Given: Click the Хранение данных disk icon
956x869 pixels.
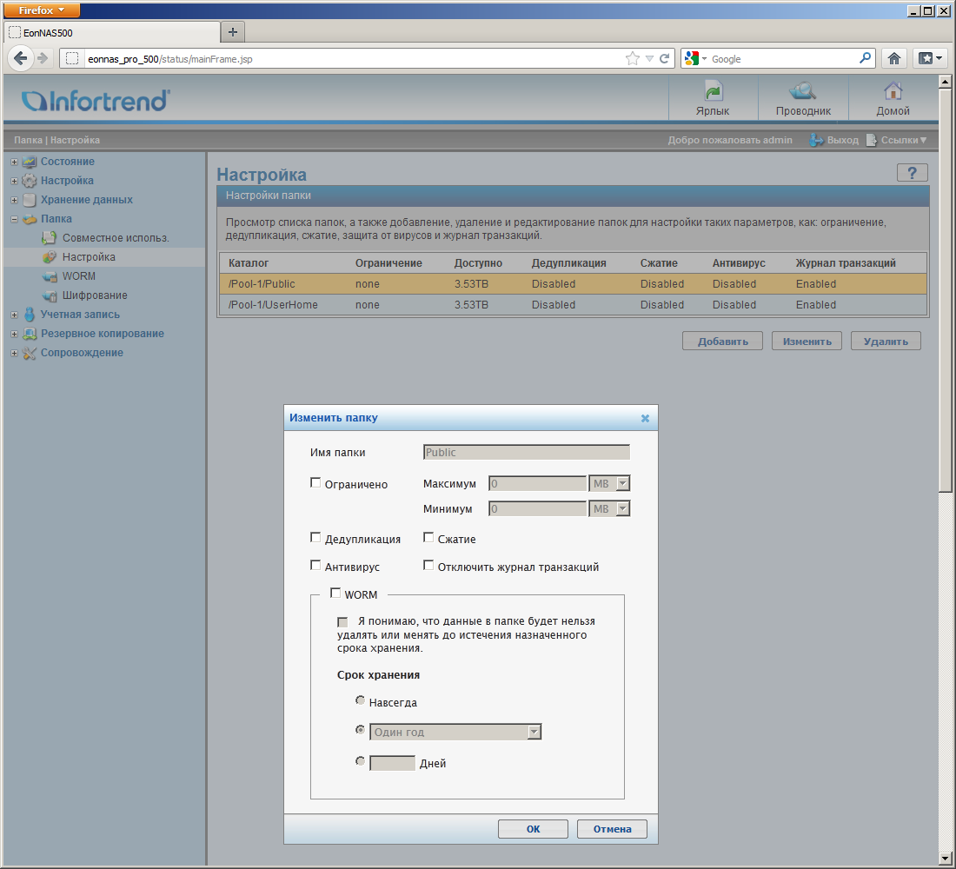Looking at the screenshot, I should [x=30, y=199].
